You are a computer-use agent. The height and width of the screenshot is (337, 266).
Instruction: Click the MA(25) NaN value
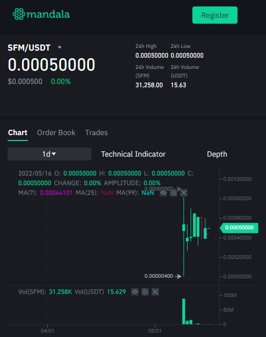(107, 193)
